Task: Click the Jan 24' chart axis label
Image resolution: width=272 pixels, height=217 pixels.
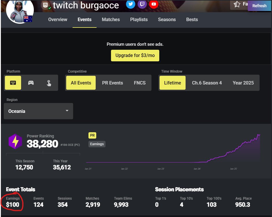Action: click(x=197, y=169)
